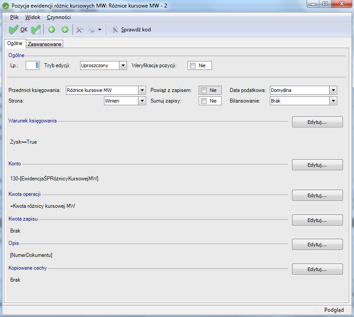Click Edytuj for Kwota zapisu
Screen dimensions: 354x317
pos(317,220)
